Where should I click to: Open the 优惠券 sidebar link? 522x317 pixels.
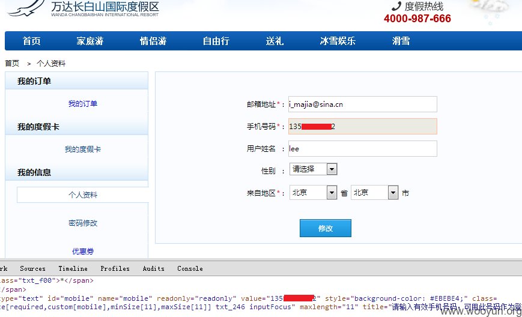tap(83, 251)
